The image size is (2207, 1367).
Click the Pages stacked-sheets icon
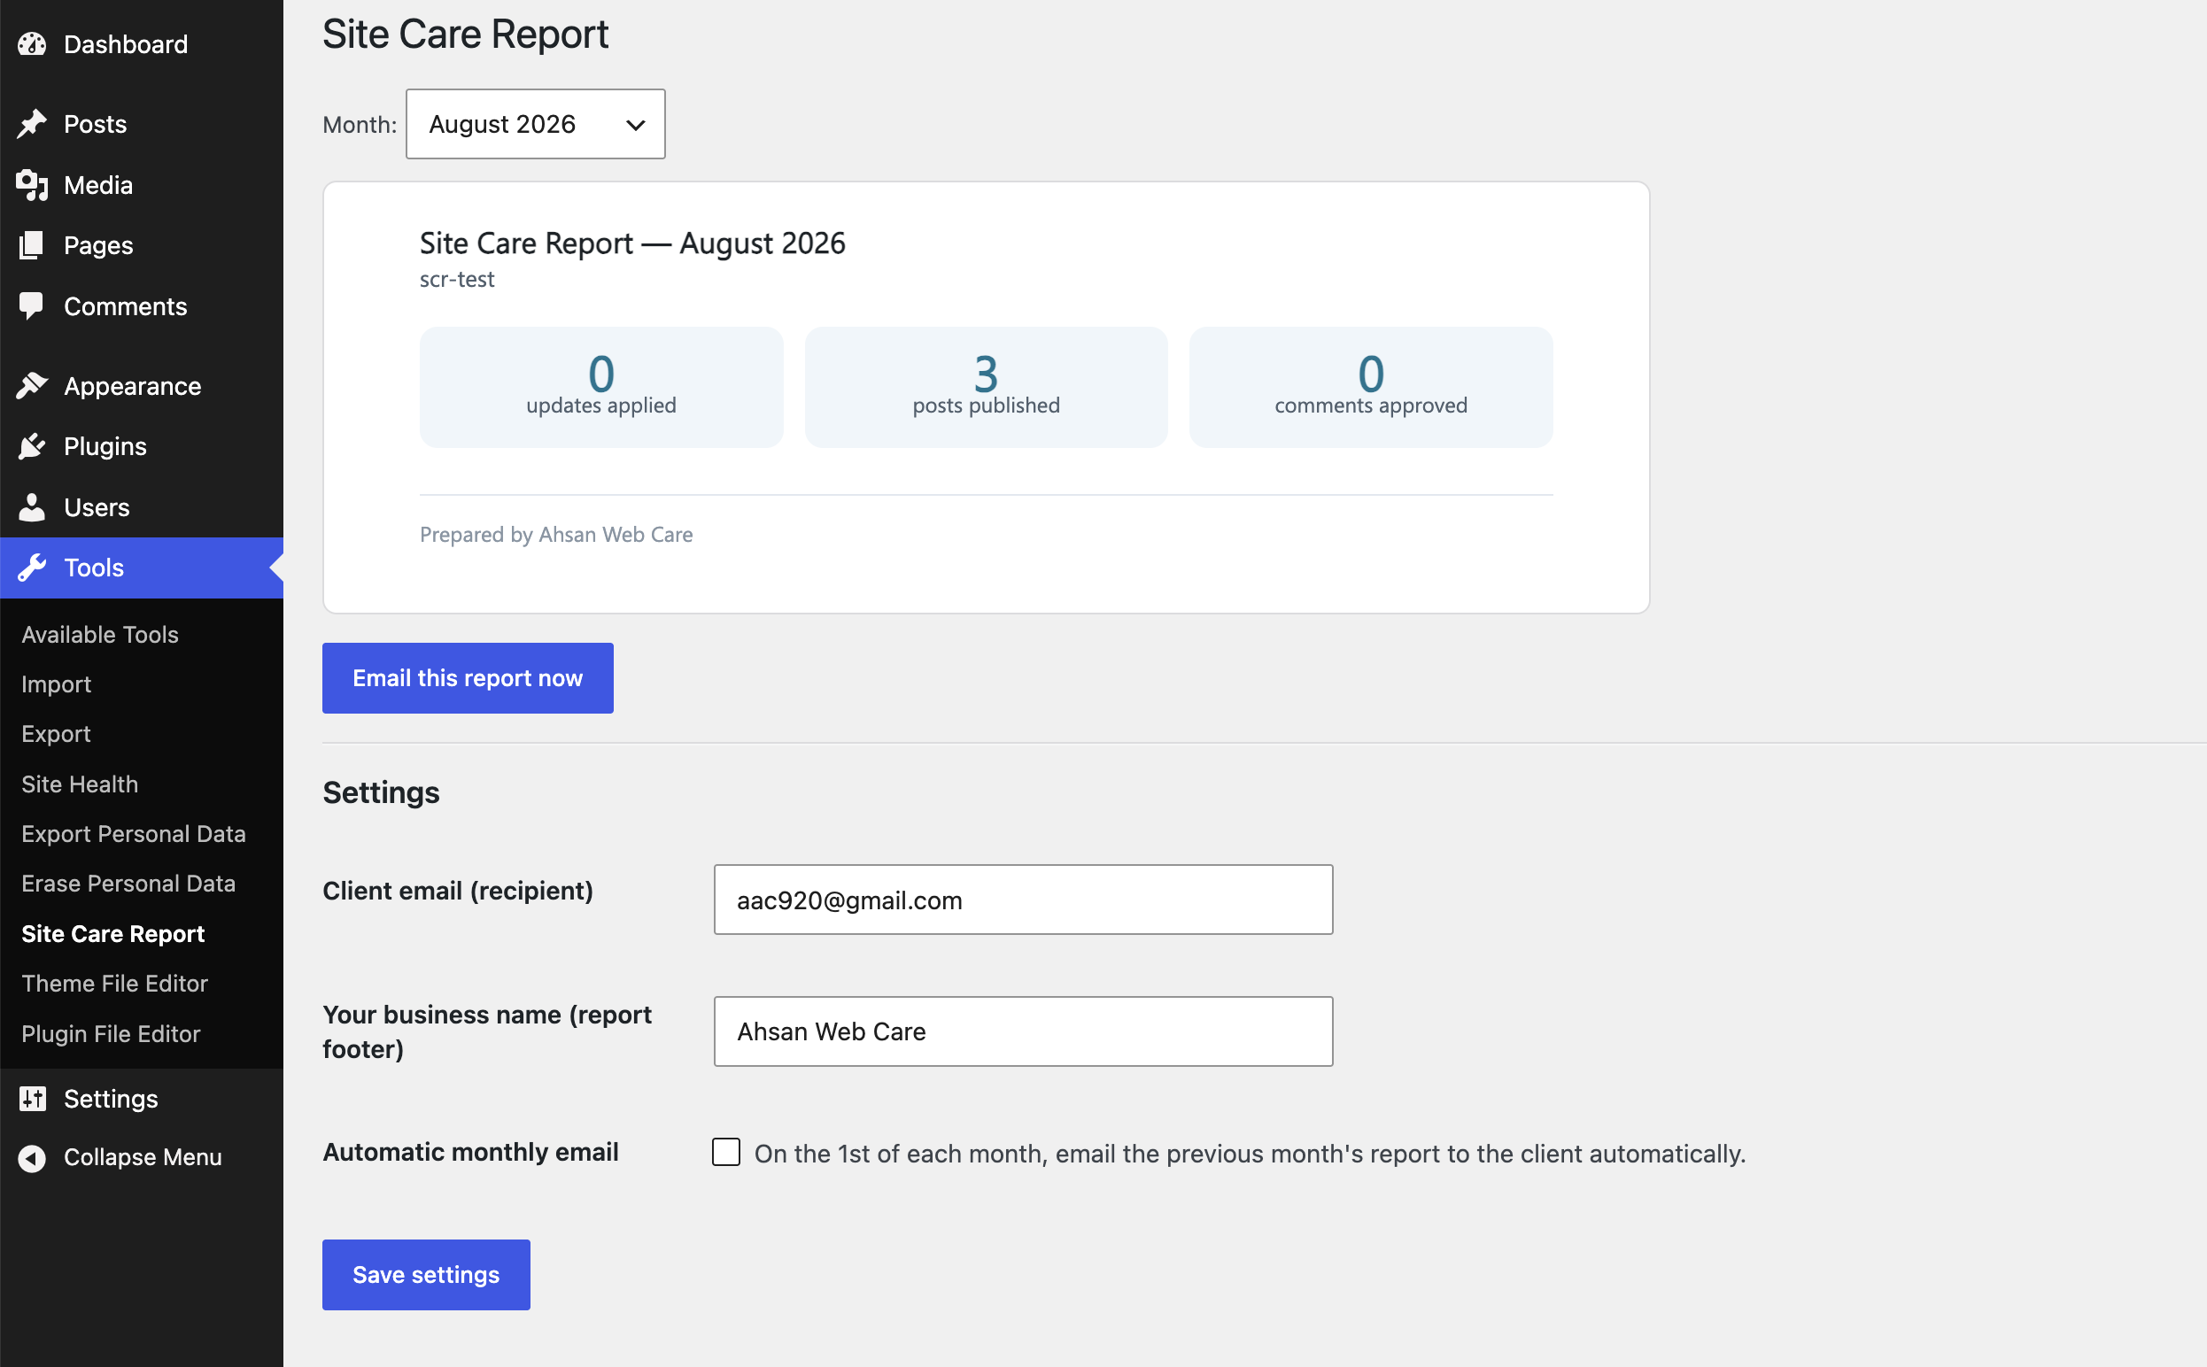pos(32,245)
